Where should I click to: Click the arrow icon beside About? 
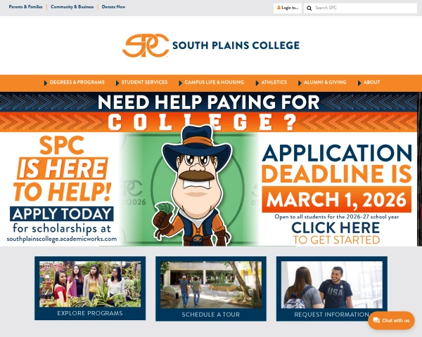359,83
